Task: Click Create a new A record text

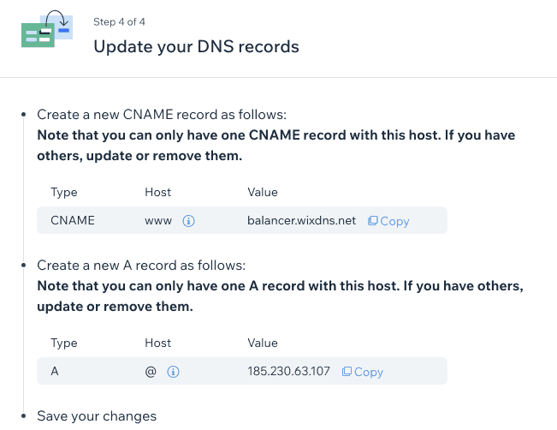Action: click(141, 266)
